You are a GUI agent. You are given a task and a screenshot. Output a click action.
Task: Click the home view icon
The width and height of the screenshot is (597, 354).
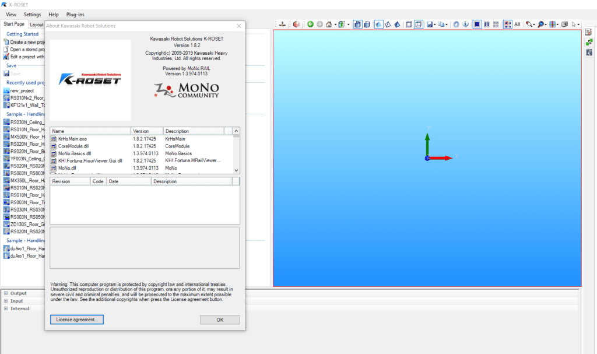click(329, 24)
